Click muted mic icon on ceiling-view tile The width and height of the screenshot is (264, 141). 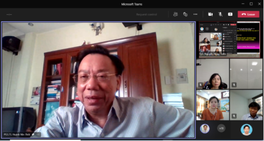(234, 85)
